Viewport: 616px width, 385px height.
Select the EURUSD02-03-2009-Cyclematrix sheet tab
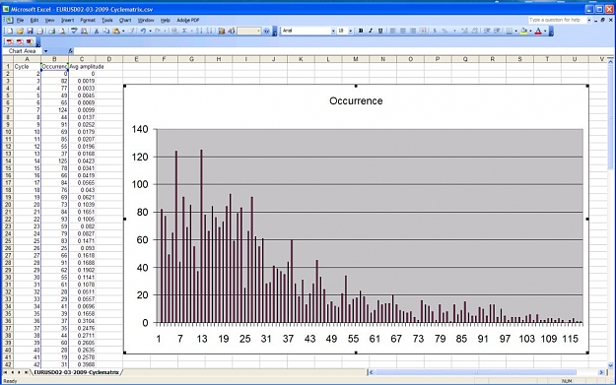click(76, 372)
